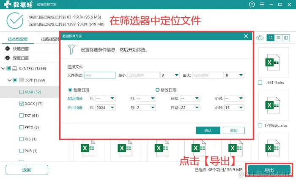The height and width of the screenshot is (180, 296).
Task: Collapse the 文件 (1399) tree node
Action: pos(9,80)
